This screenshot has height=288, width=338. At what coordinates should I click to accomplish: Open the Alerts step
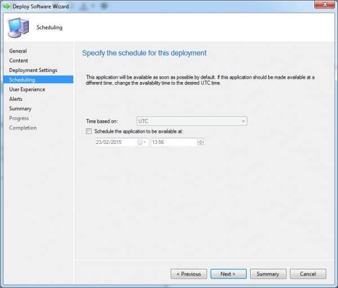(16, 99)
